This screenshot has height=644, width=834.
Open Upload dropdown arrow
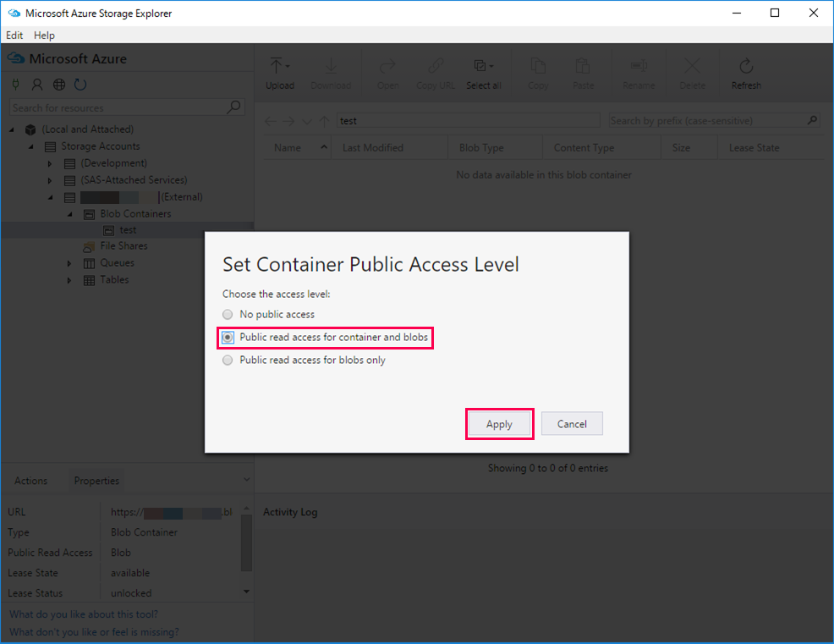288,66
